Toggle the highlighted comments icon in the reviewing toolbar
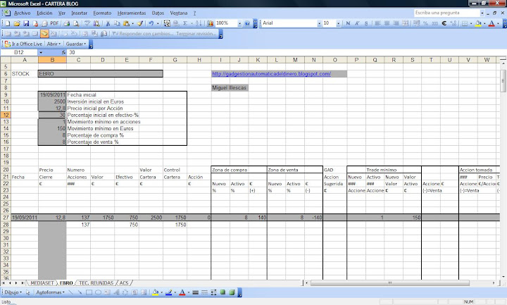This screenshot has width=507, height=305. pos(44,34)
